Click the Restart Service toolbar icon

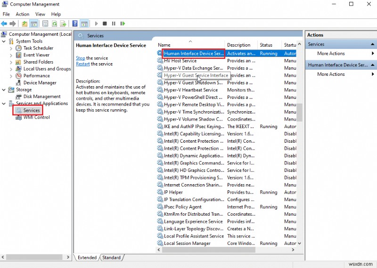pos(123,24)
